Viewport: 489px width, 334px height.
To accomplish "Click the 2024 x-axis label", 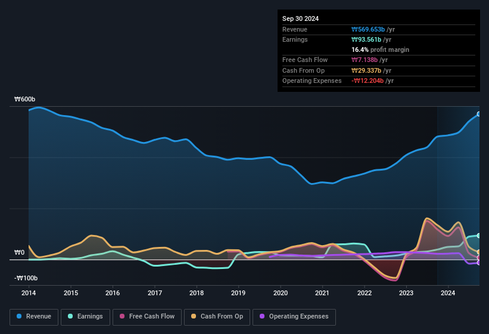I will (448, 293).
